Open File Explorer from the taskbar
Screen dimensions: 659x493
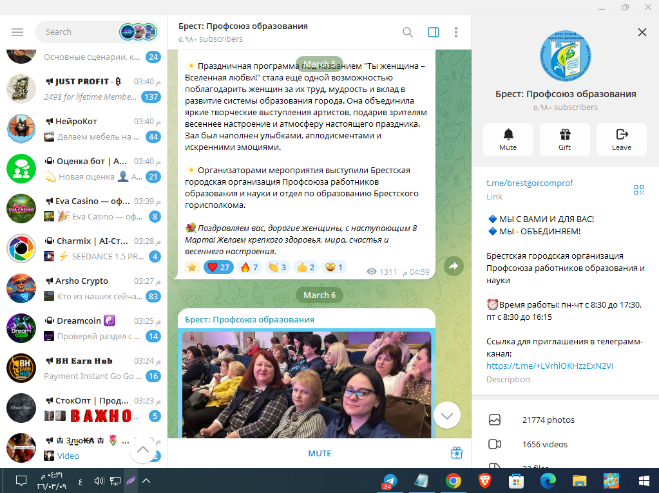pos(579,481)
